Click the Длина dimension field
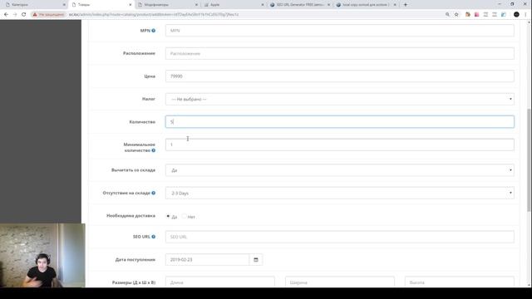532x299 pixels. (219, 282)
